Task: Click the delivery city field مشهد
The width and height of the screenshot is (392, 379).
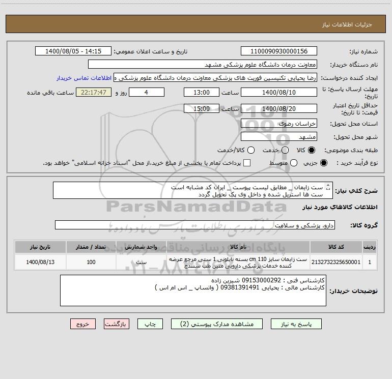Action: [x=279, y=136]
